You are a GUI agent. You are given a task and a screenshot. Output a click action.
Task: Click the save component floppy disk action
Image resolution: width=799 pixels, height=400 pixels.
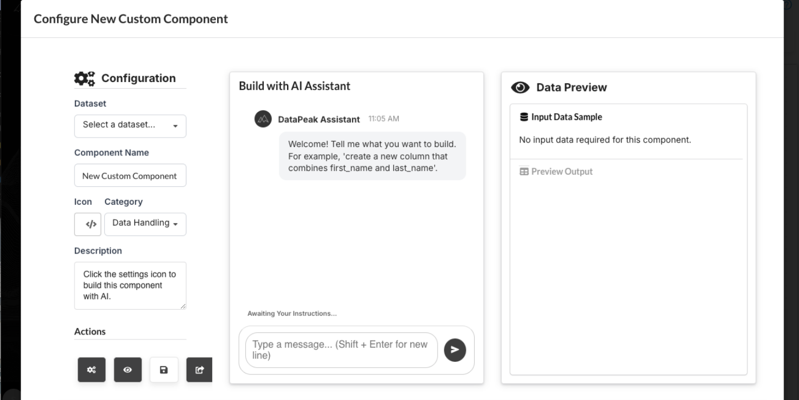[163, 369]
